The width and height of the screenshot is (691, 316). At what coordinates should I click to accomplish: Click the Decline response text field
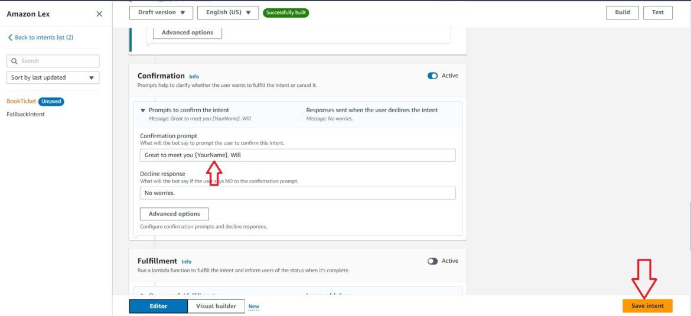pyautogui.click(x=297, y=193)
